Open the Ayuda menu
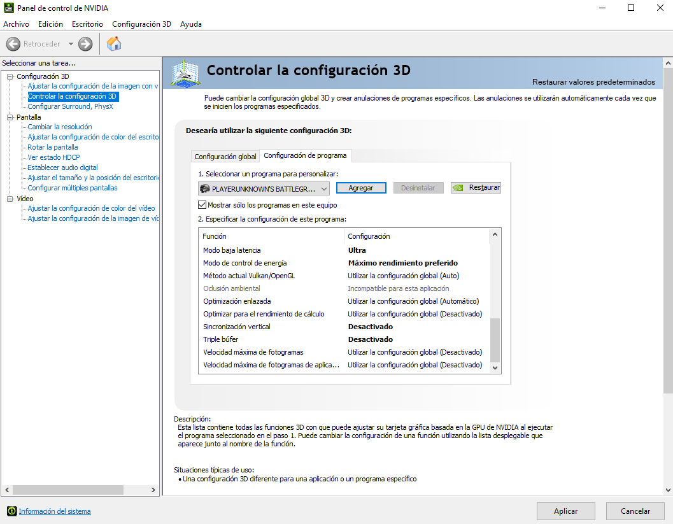 tap(191, 24)
